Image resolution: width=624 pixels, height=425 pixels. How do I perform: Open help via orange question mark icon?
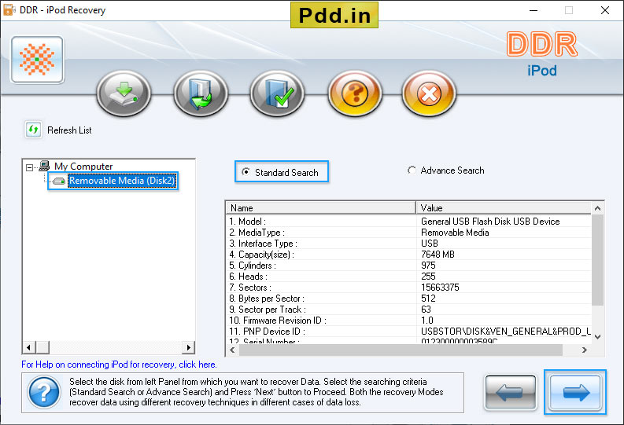(355, 93)
